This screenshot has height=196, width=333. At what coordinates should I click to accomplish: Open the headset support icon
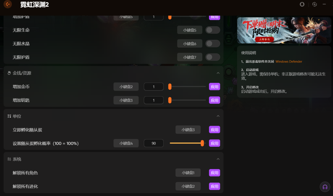325,187
